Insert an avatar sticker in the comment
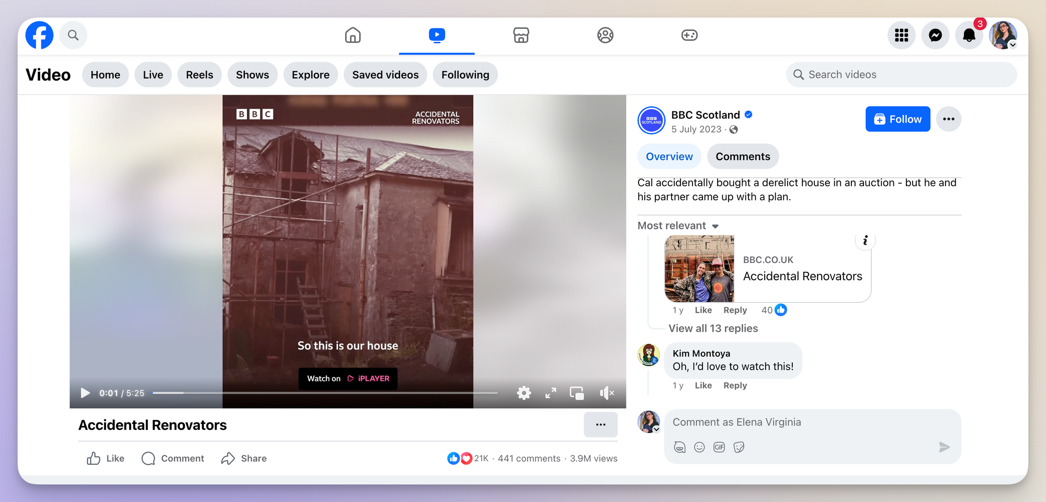 (x=679, y=447)
